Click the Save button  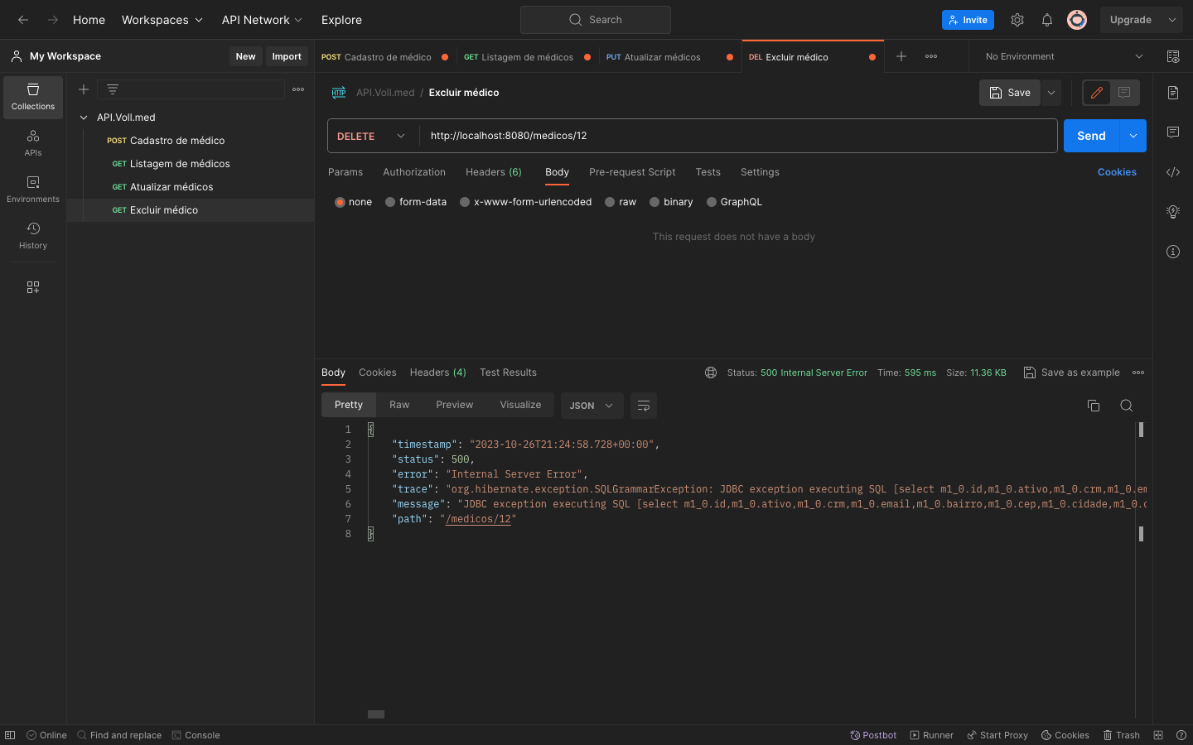point(1010,93)
